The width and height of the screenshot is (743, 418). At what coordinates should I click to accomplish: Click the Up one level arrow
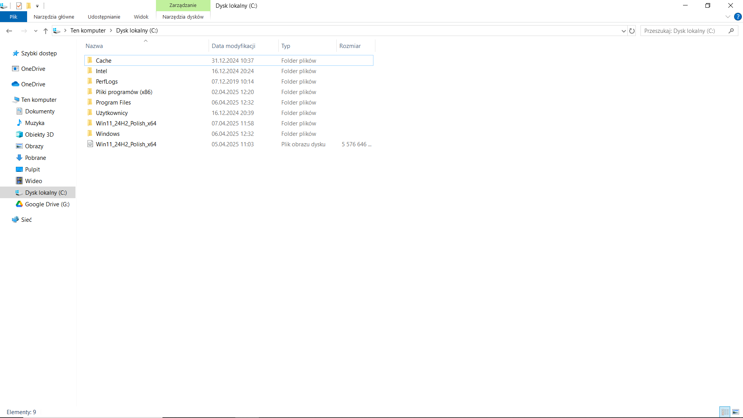point(46,31)
